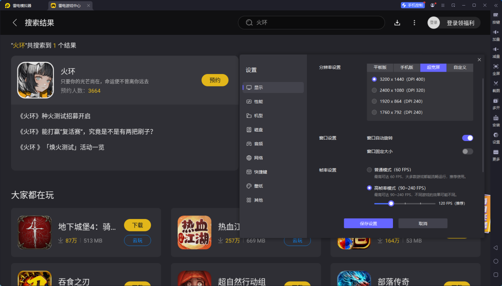Open the three-dot more menu in header
Screen dimensions: 502x286
414,23
